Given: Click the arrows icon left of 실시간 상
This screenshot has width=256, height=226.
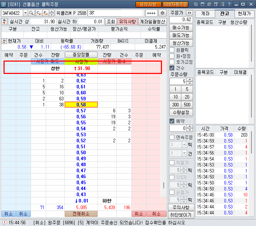Looking at the screenshot, I should (x=4, y=21).
